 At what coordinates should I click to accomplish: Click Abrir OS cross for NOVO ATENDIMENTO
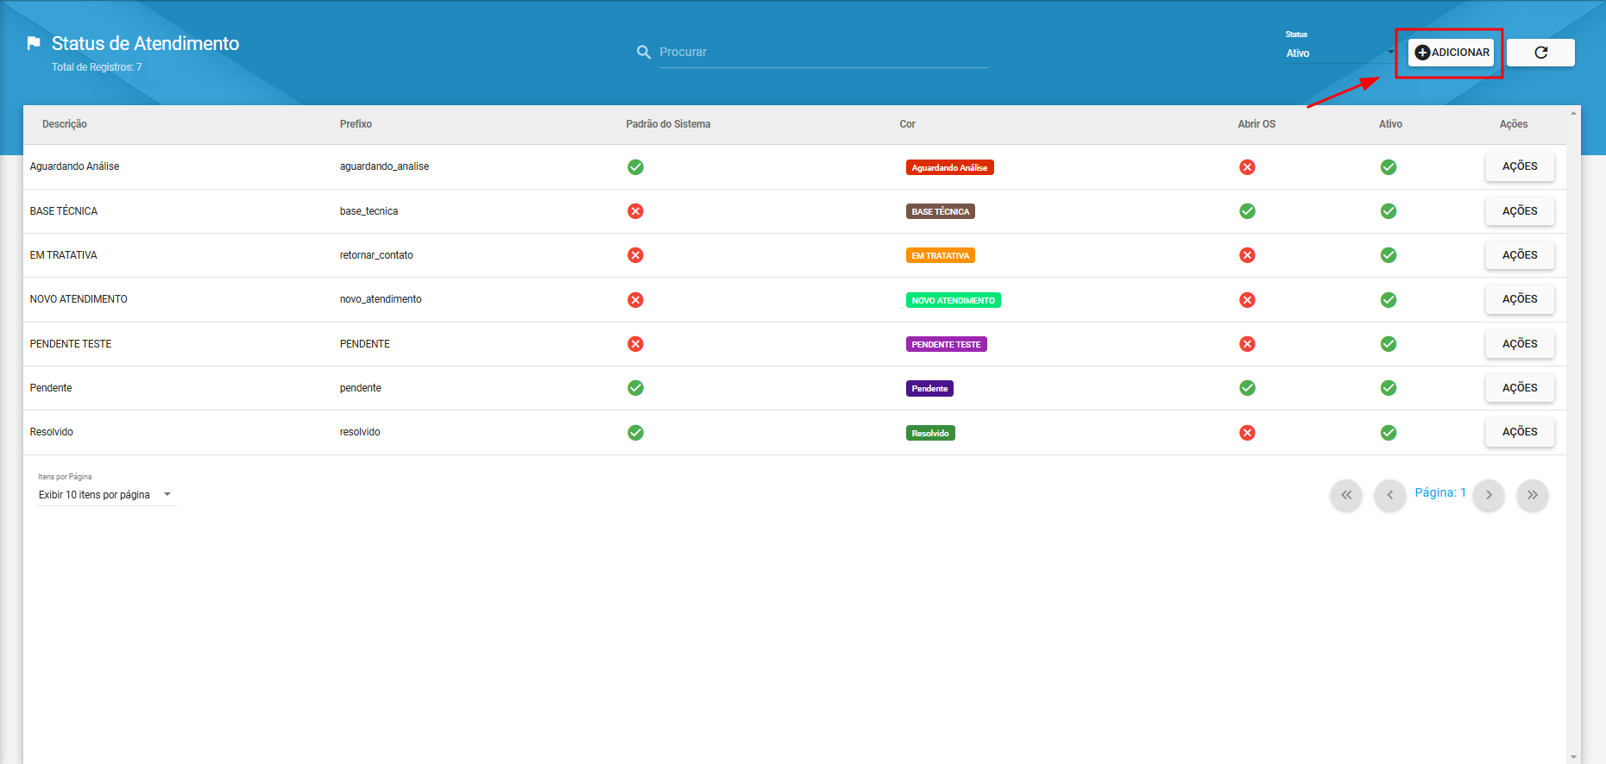(x=1247, y=300)
